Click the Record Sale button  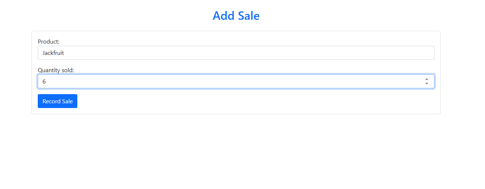tap(58, 101)
